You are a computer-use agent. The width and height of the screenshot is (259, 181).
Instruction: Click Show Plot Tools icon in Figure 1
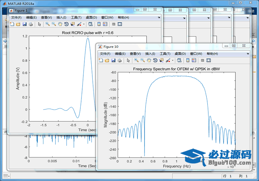[120, 24]
